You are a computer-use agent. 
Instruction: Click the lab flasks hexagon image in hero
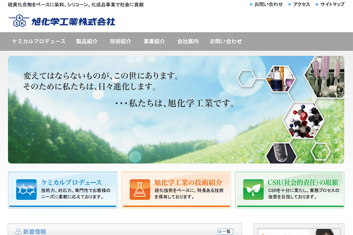(x=281, y=79)
